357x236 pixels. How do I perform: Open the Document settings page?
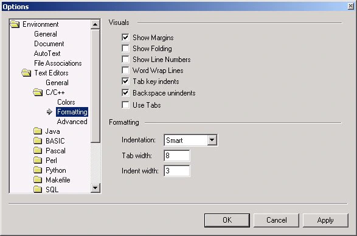click(49, 44)
